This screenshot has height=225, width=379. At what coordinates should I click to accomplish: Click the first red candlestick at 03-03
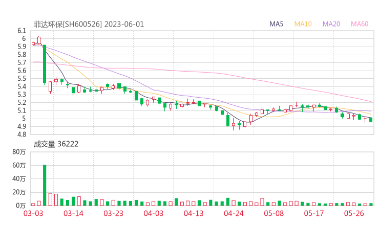click(x=33, y=43)
